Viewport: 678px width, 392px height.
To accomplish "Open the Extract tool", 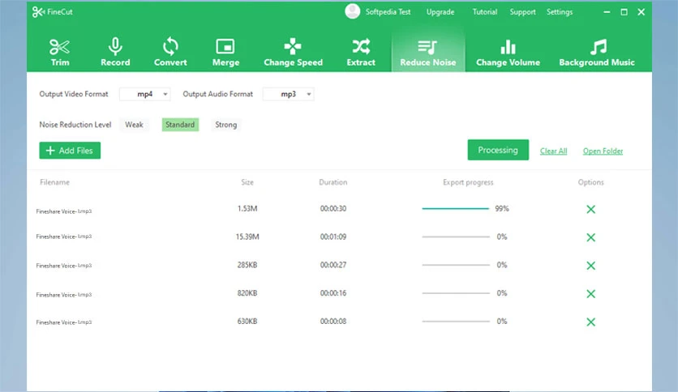I will (x=361, y=52).
